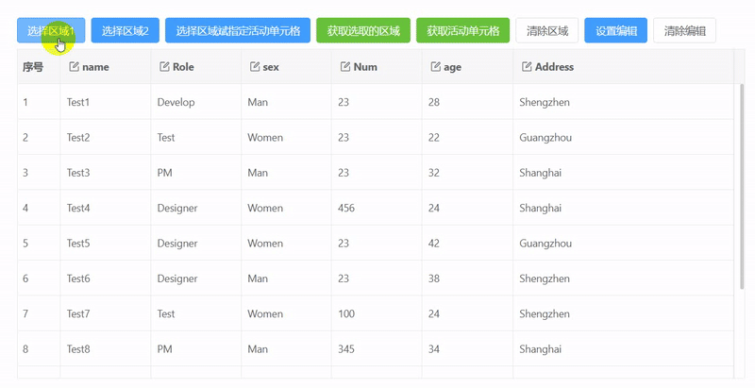755x388 pixels.
Task: Select the age 34 cell
Action: click(x=467, y=349)
